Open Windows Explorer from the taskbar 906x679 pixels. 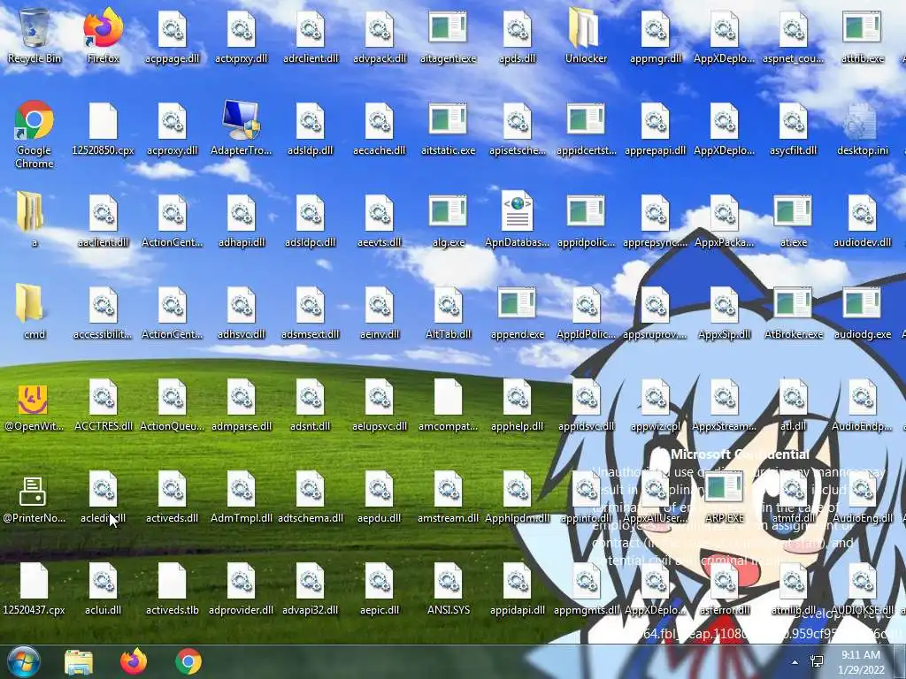[79, 661]
